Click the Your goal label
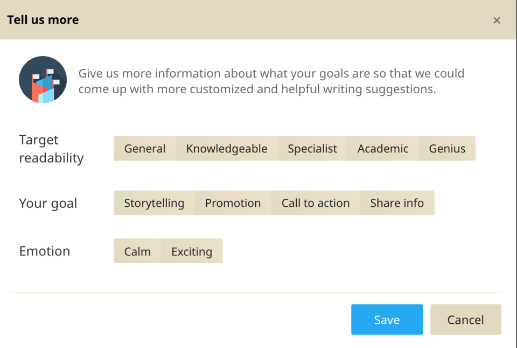 (x=48, y=204)
